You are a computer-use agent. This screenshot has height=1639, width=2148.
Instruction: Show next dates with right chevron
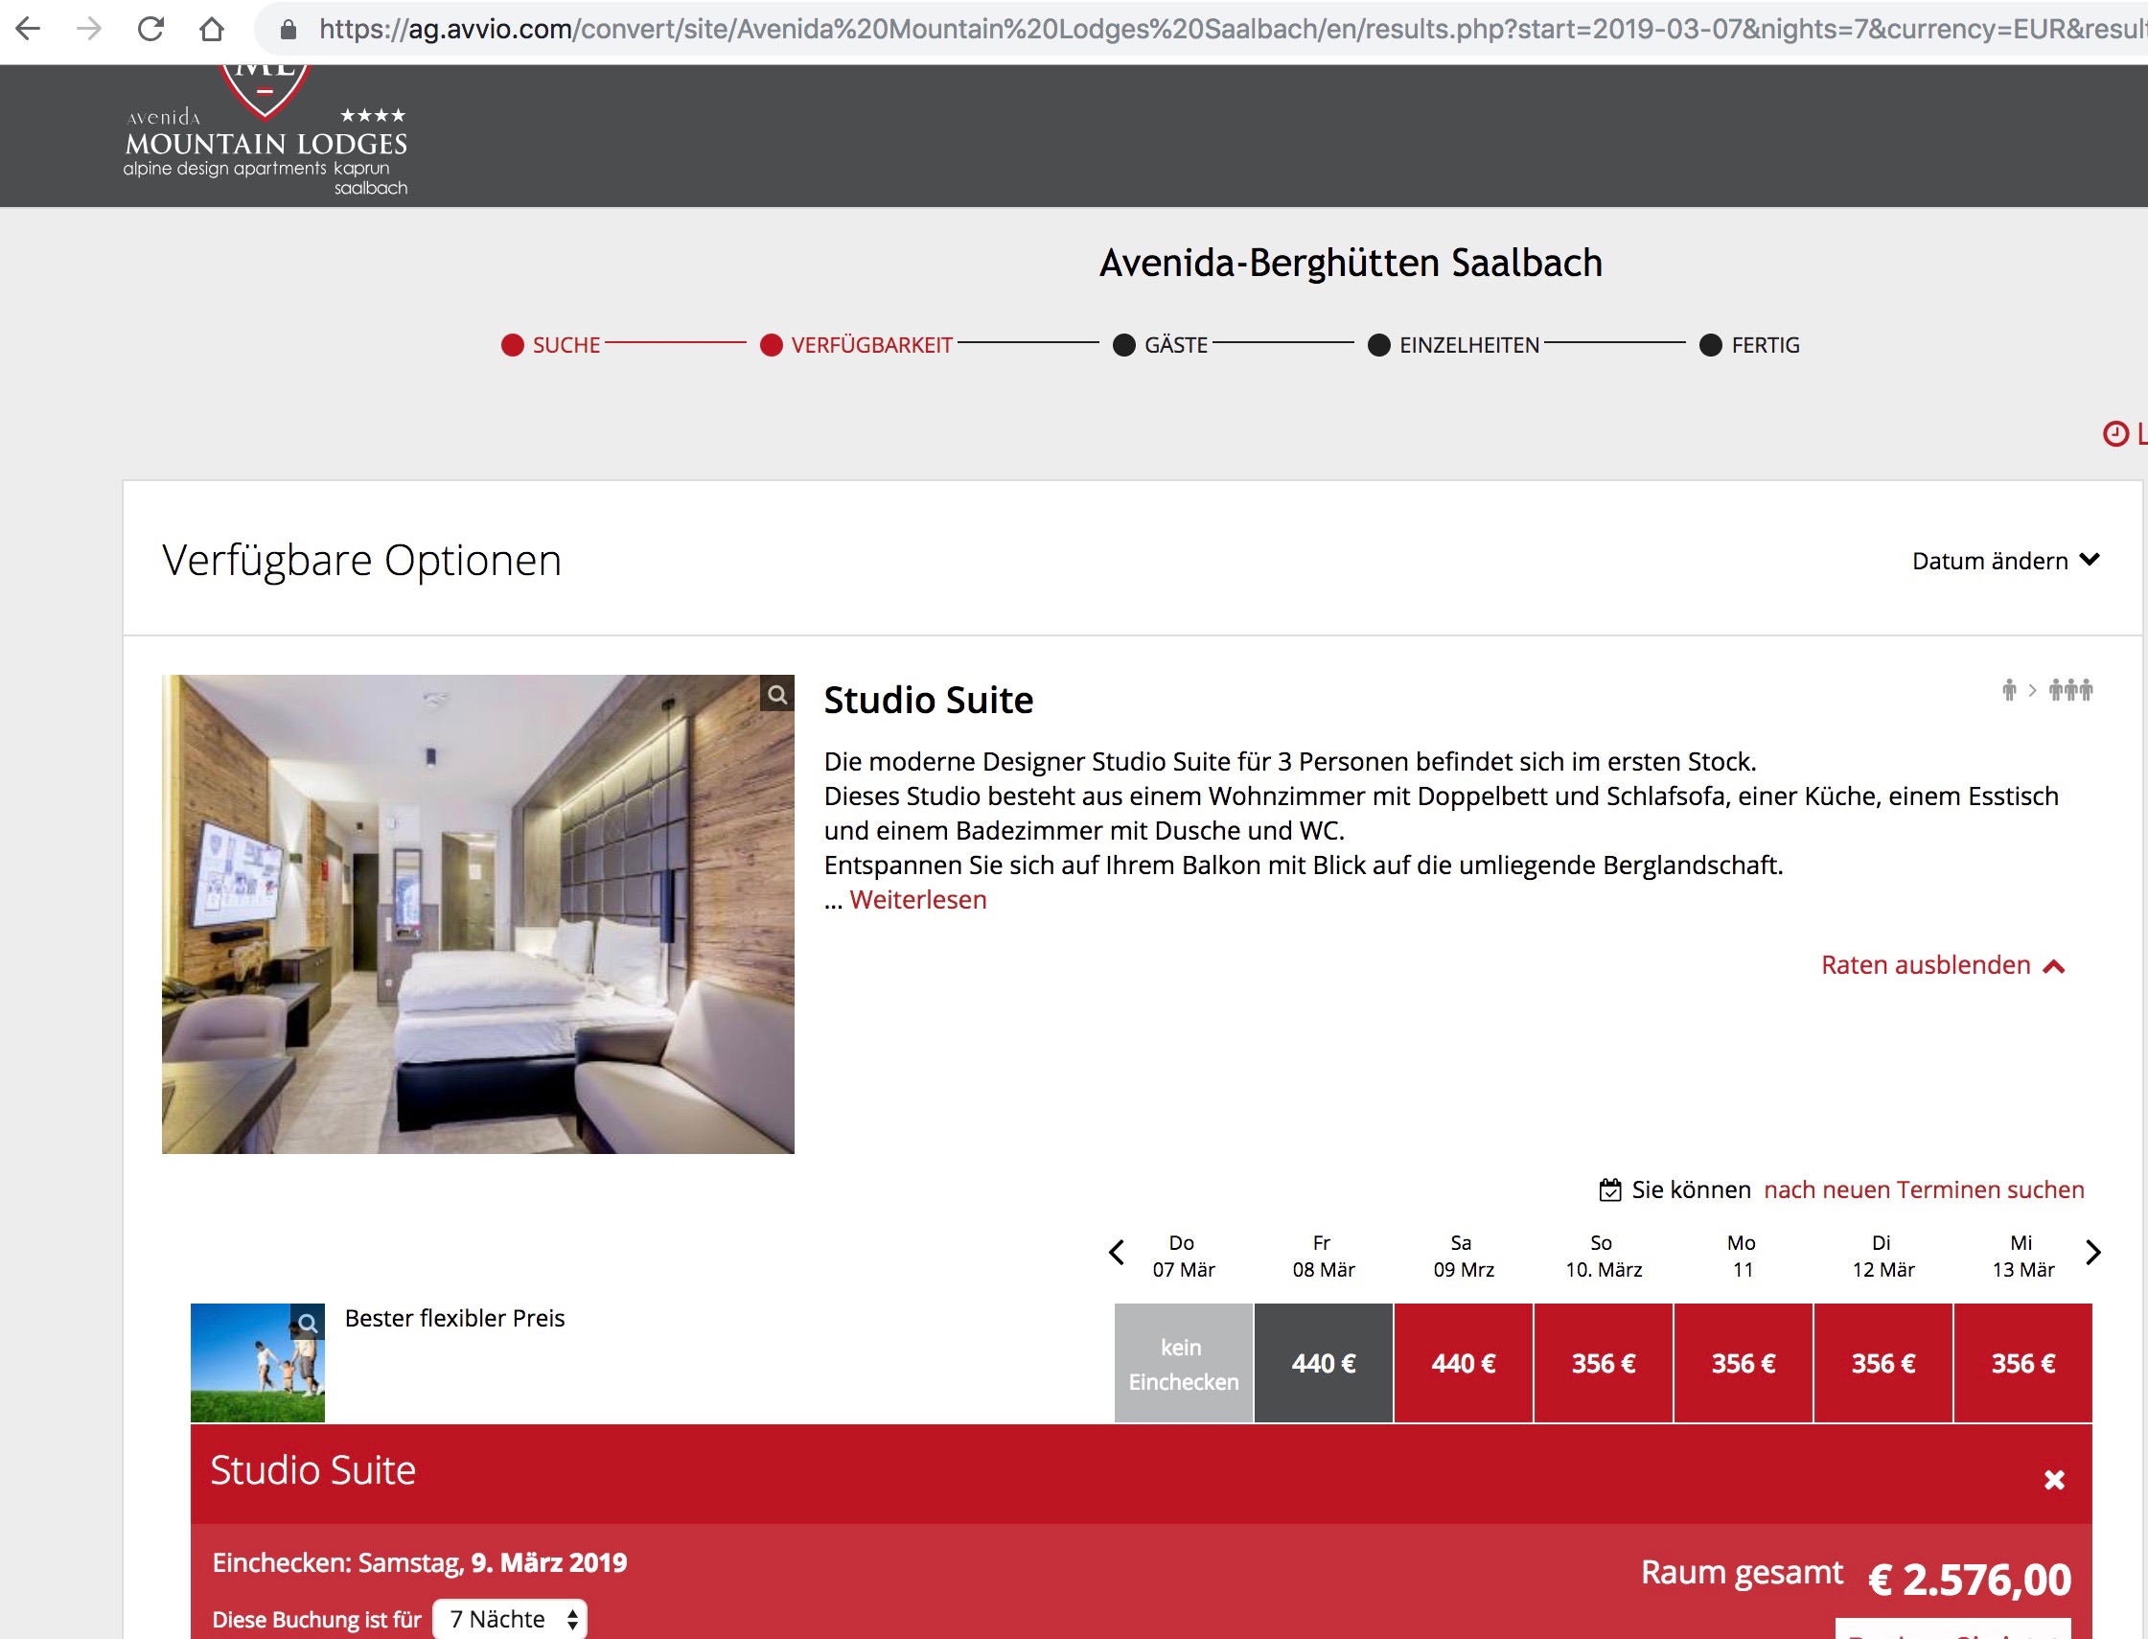[x=2092, y=1253]
